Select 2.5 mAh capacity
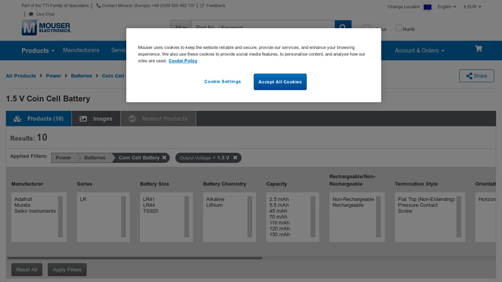502x282 pixels. [279, 199]
